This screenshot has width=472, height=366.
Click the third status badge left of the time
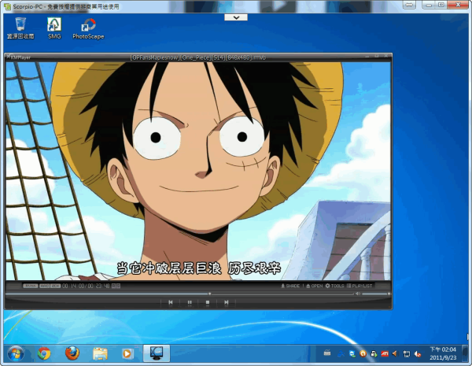pyautogui.click(x=55, y=286)
